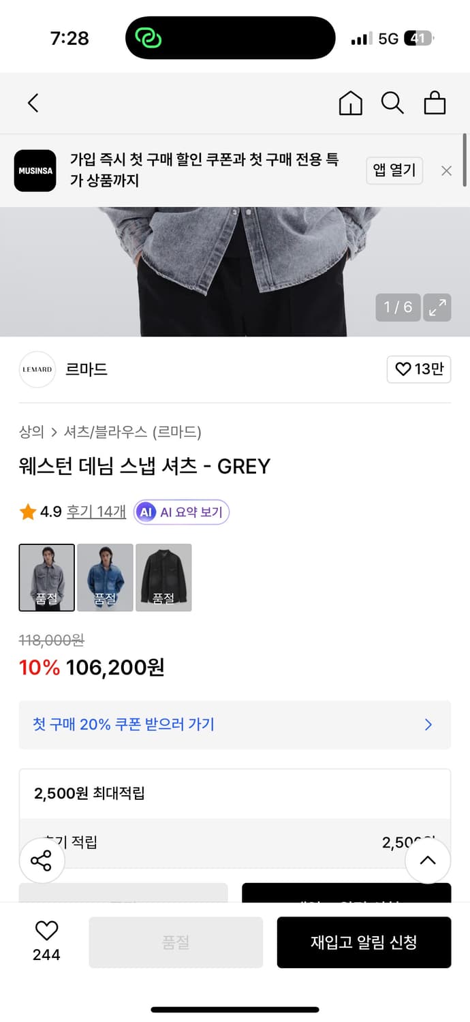Select the black shirt color thumbnail

pos(163,577)
